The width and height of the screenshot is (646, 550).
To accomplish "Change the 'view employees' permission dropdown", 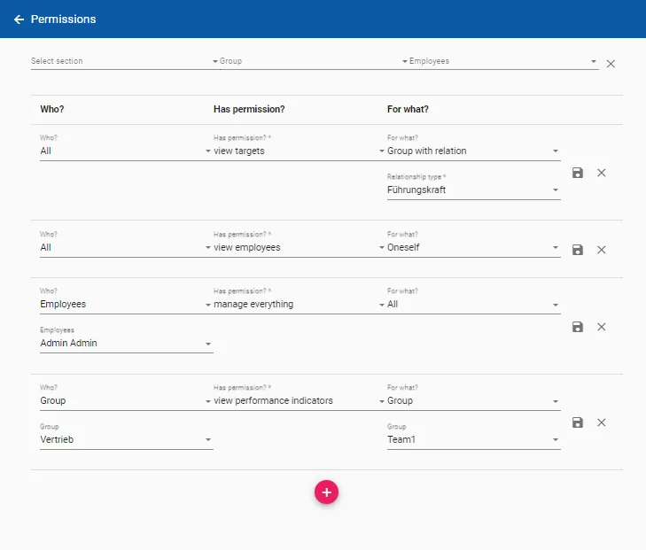I will pos(300,244).
